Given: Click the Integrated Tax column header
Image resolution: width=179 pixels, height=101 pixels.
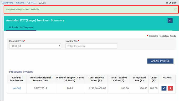Looking at the screenshot, I should [139, 79].
